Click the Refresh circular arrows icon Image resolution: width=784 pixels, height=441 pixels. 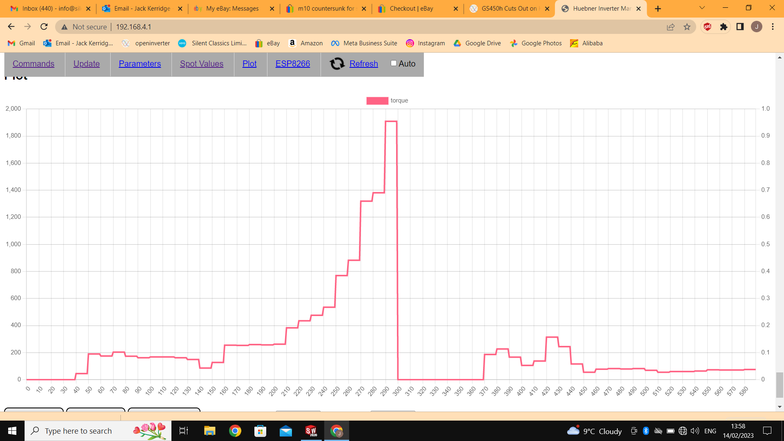click(x=337, y=64)
